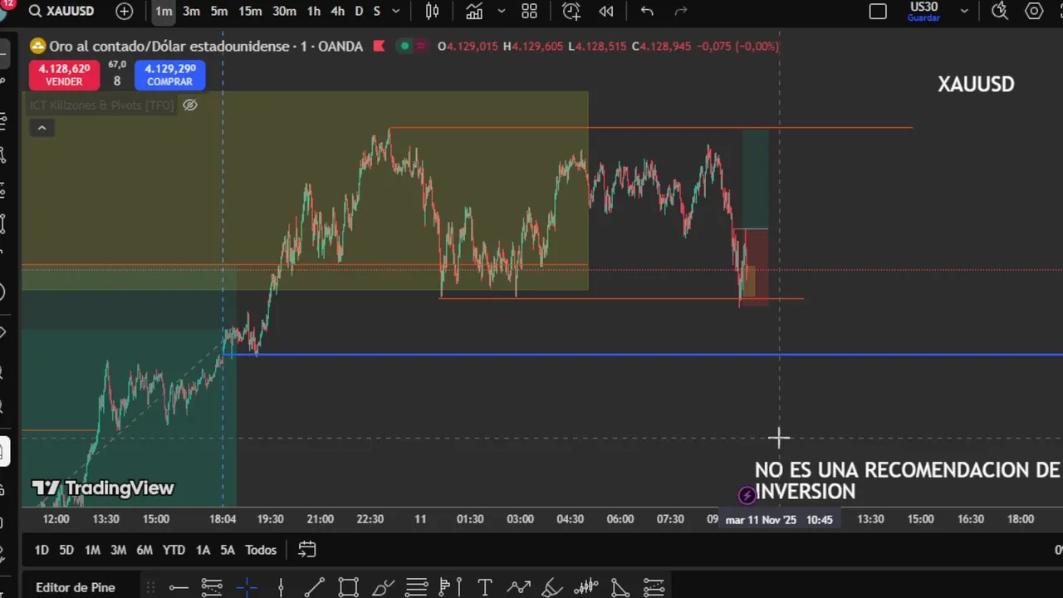
Task: Add a symbol to compare
Action: [125, 11]
